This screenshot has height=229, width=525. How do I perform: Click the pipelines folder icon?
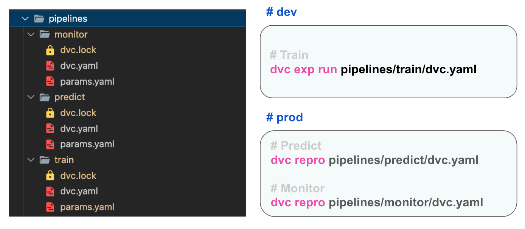pyautogui.click(x=39, y=19)
